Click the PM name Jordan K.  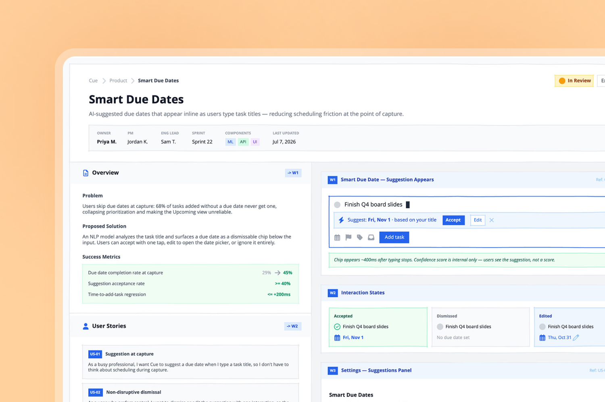pos(138,142)
